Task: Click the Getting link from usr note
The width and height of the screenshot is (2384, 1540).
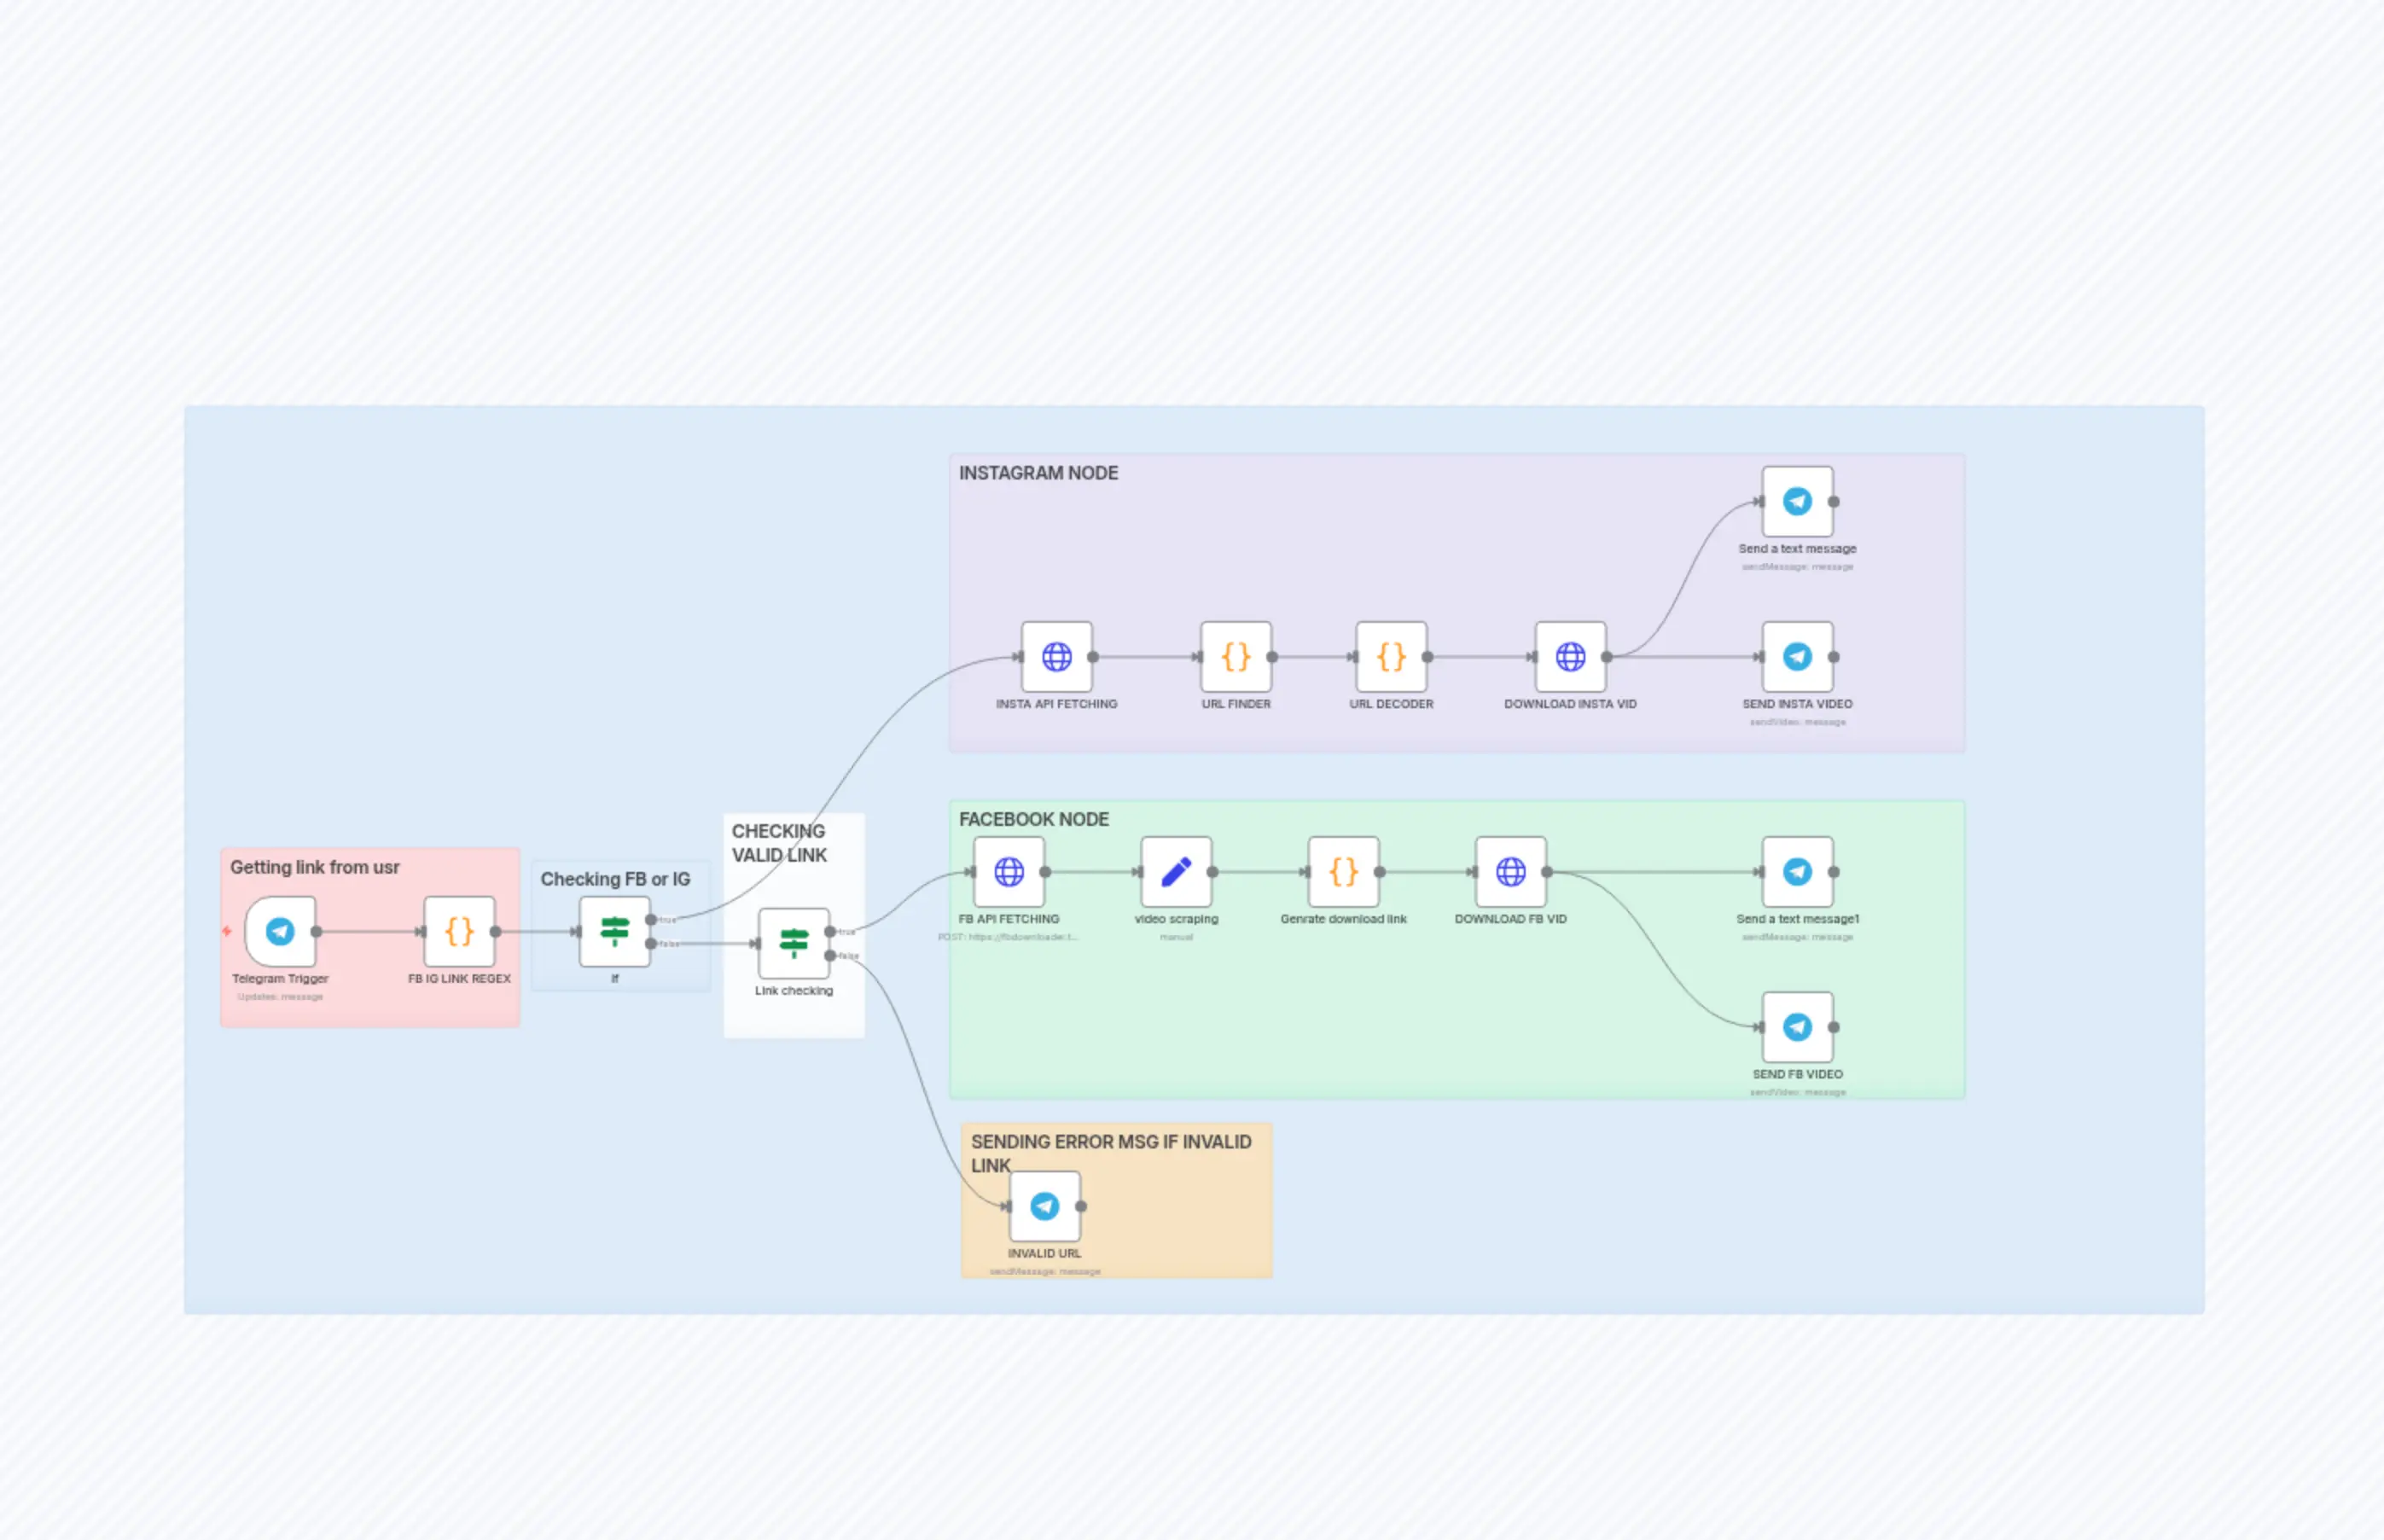Action: [x=315, y=867]
